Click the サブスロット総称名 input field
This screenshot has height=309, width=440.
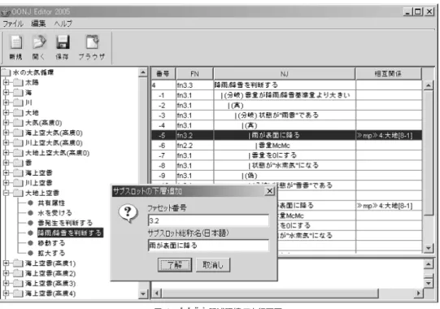tap(208, 246)
